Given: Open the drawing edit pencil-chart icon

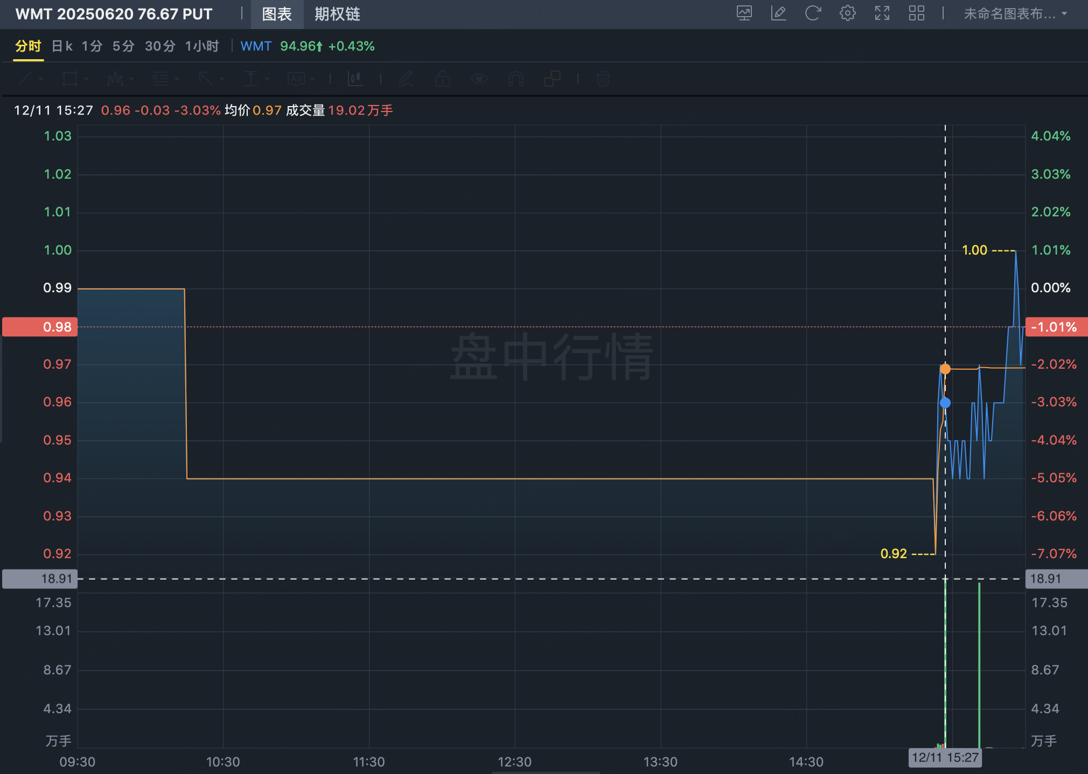Looking at the screenshot, I should 778,13.
